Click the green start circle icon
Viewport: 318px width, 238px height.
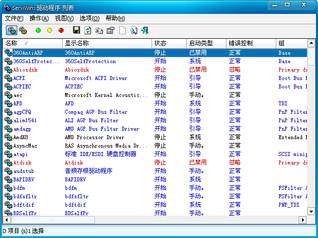pyautogui.click(x=38, y=30)
